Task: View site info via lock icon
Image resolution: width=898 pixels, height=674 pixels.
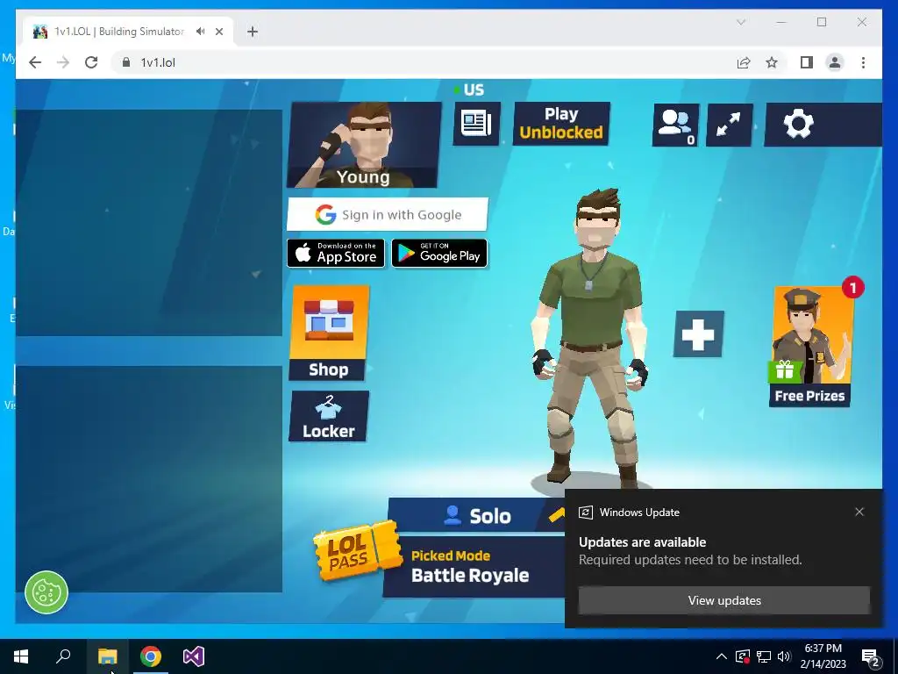Action: [126, 62]
